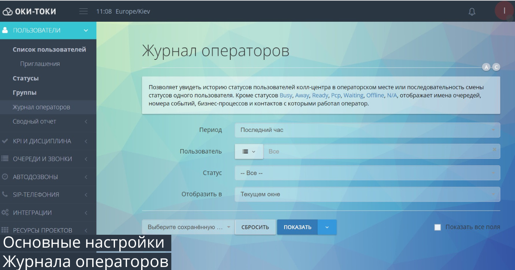Expand the SIP-телефония section arrow
The image size is (515, 270).
click(86, 195)
